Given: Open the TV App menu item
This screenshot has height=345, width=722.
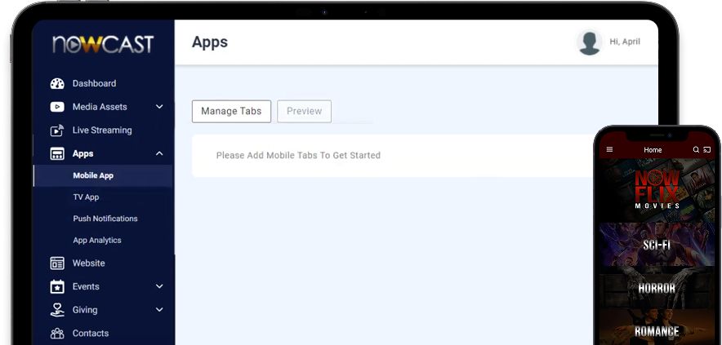Looking at the screenshot, I should tap(86, 197).
